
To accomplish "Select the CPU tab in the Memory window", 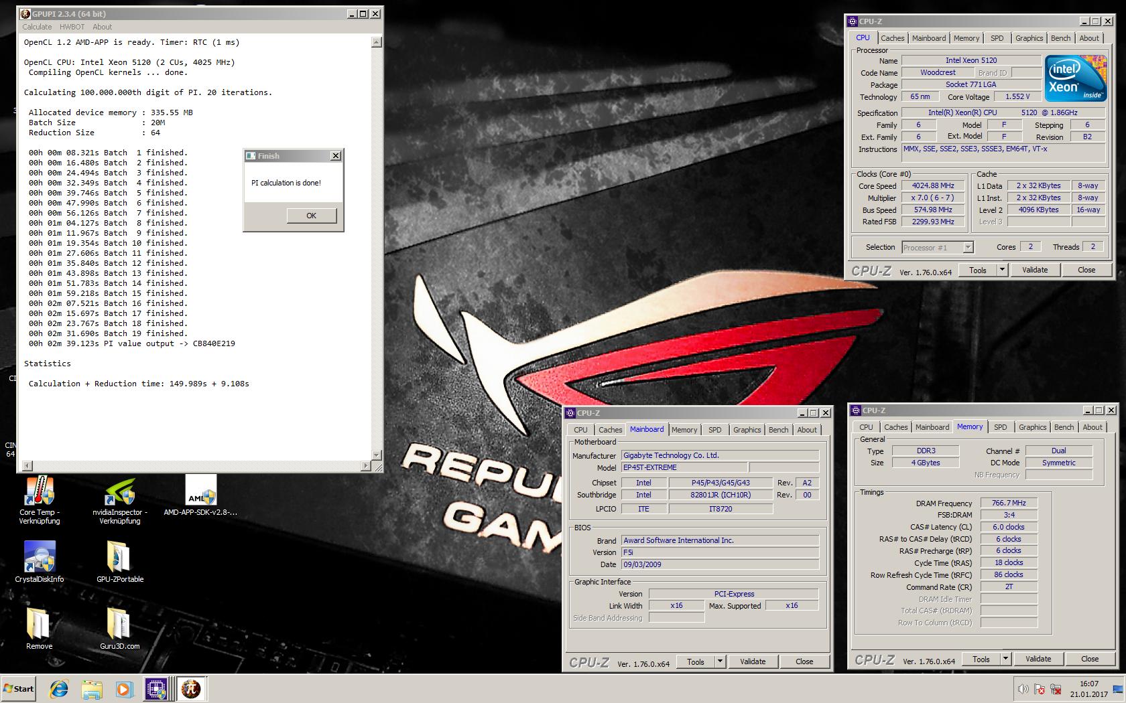I will [866, 427].
